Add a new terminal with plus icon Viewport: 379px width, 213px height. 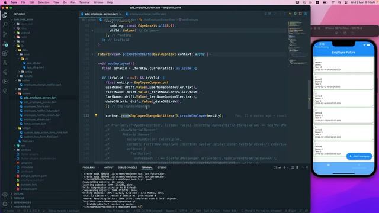coord(284,167)
